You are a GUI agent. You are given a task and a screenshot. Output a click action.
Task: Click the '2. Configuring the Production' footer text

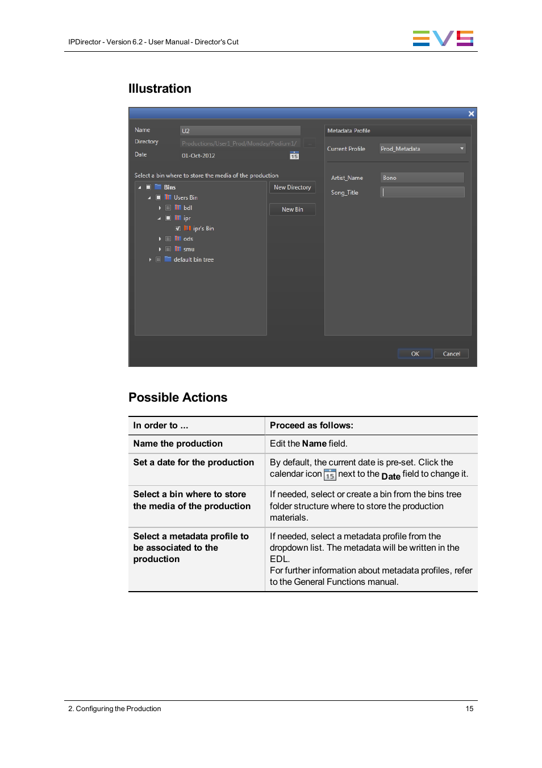[115, 708]
